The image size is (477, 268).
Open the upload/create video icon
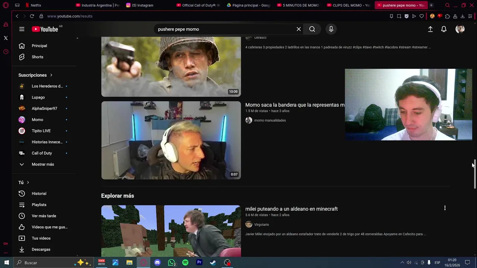(430, 29)
